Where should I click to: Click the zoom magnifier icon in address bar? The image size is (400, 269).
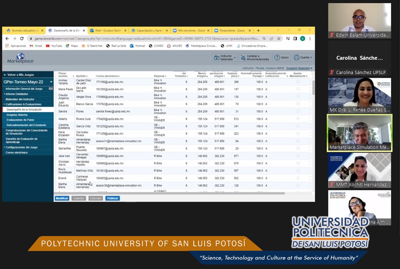tap(264, 39)
